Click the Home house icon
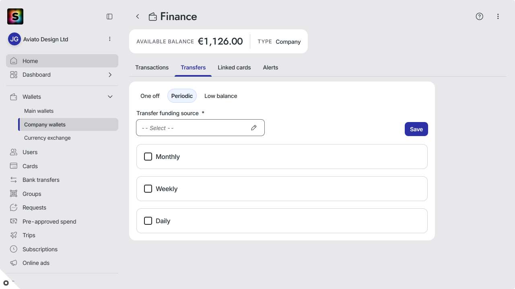Viewport: 515px width, 289px height. (x=14, y=61)
